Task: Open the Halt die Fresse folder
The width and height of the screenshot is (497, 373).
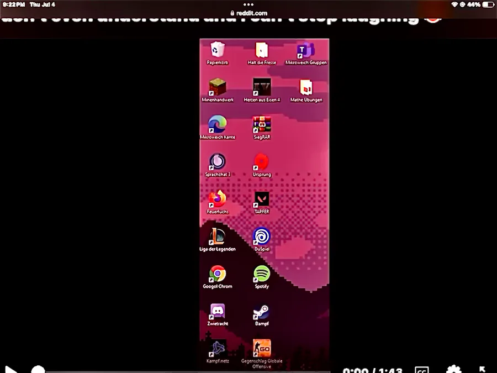Action: (x=262, y=50)
